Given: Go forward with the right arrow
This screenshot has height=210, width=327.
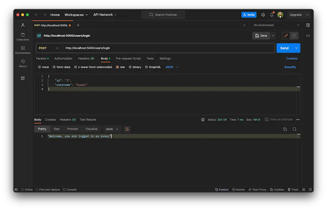Looking at the screenshot, I should pos(45,15).
